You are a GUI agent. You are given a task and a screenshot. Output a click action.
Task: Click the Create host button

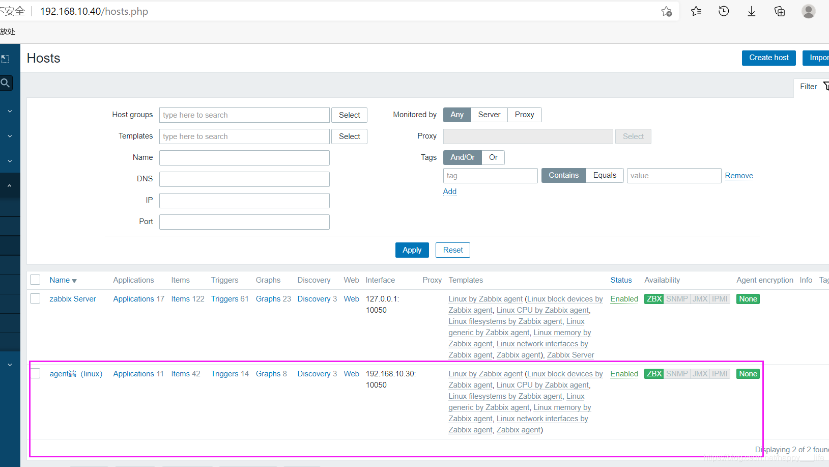click(768, 58)
